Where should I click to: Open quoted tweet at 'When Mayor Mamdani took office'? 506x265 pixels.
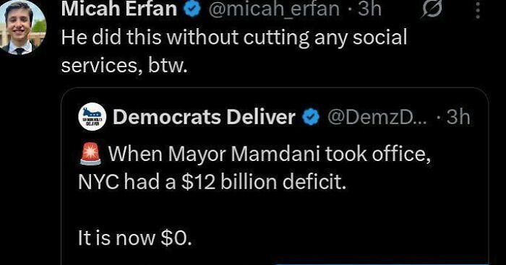pyautogui.click(x=270, y=154)
